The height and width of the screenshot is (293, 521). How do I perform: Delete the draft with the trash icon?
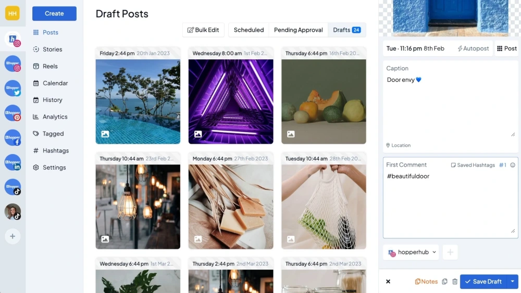455,282
